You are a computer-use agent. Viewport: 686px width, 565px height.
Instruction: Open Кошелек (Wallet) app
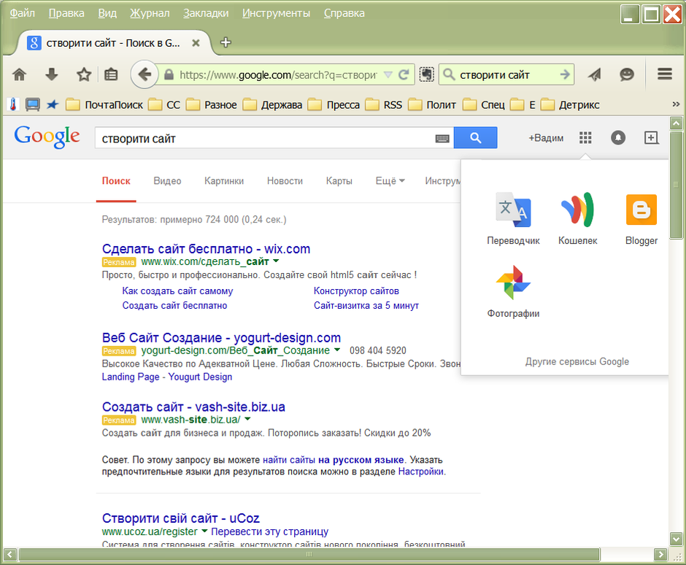577,218
